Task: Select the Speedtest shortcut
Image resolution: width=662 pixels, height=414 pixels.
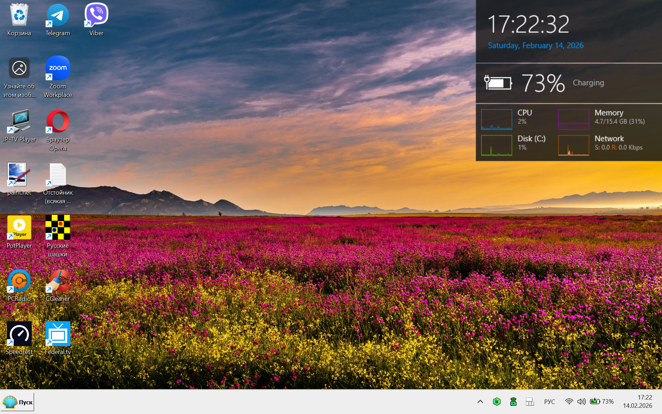Action: [x=19, y=334]
